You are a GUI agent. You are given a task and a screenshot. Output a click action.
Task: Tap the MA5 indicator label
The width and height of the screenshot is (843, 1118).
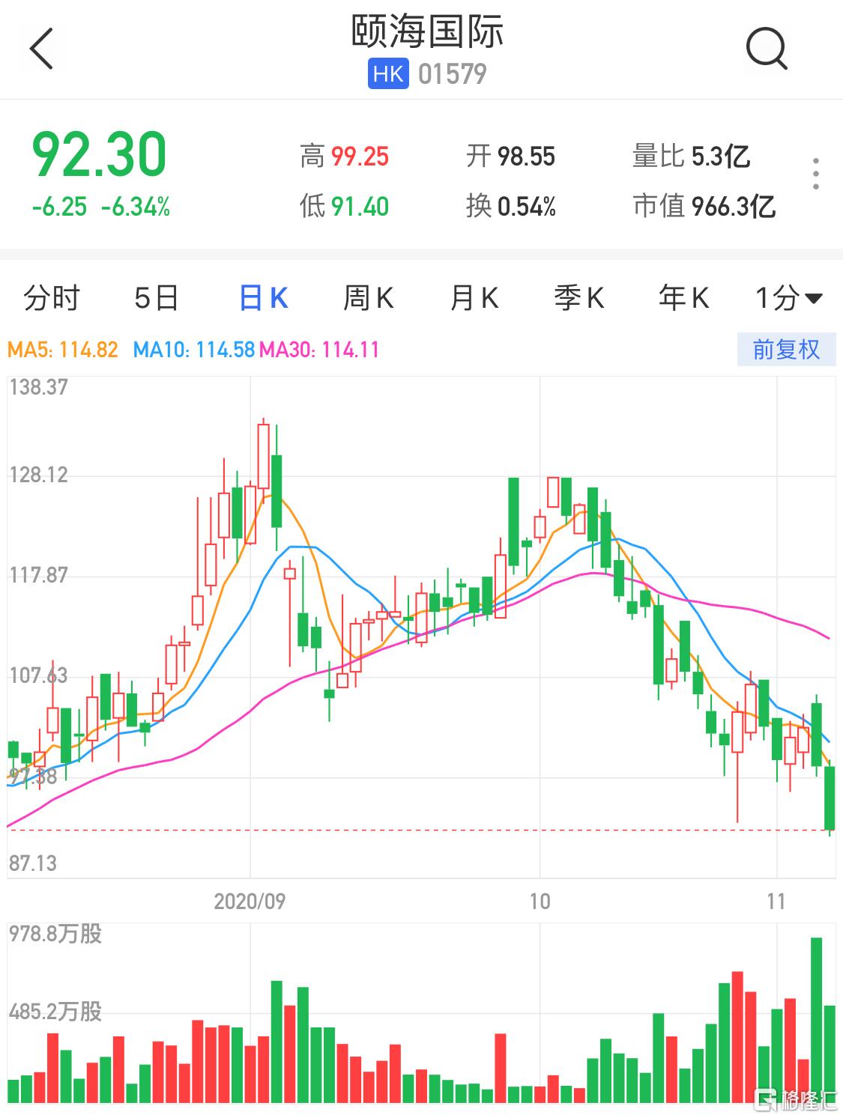(x=63, y=350)
